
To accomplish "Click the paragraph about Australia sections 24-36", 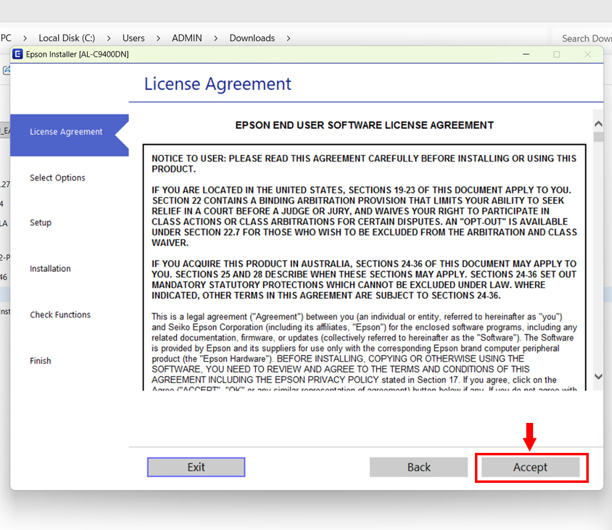I will pyautogui.click(x=364, y=280).
